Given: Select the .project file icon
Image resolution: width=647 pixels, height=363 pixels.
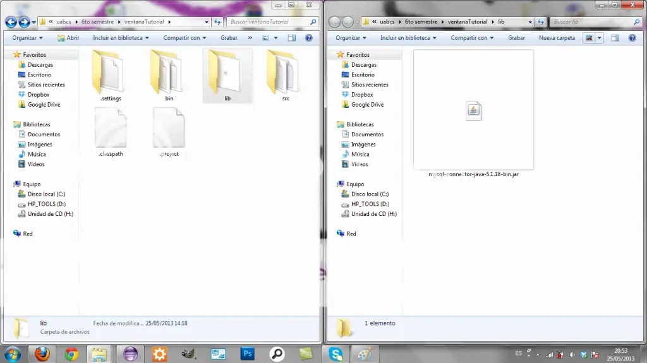Looking at the screenshot, I should (x=169, y=128).
